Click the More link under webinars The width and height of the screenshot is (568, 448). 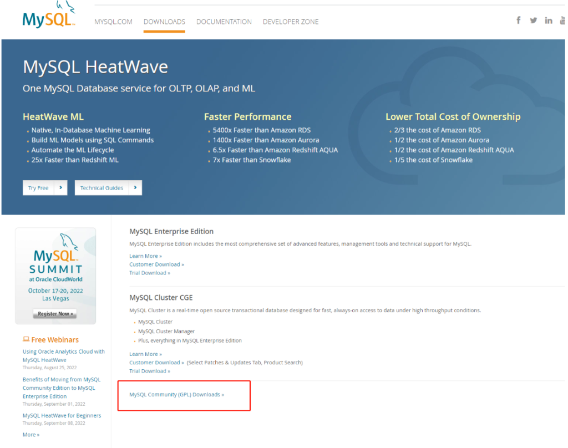pyautogui.click(x=31, y=435)
